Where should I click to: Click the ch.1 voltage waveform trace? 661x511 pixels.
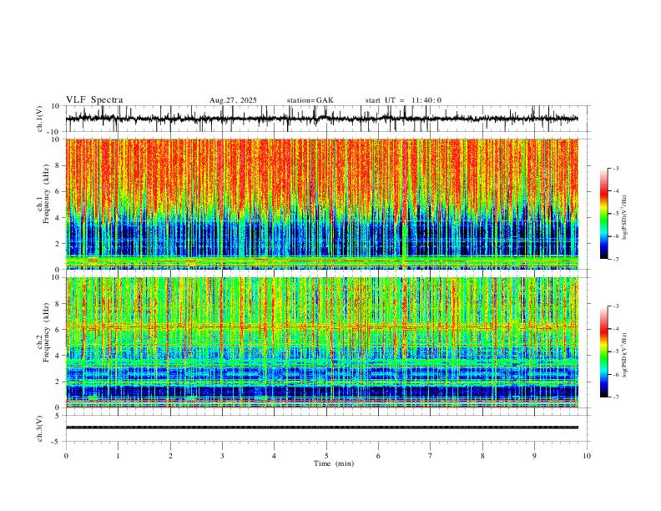point(322,119)
